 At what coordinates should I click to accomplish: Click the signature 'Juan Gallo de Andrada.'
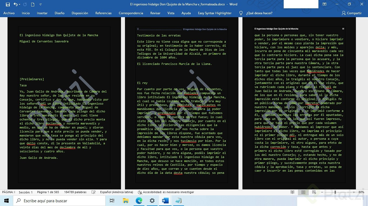coord(39,158)
